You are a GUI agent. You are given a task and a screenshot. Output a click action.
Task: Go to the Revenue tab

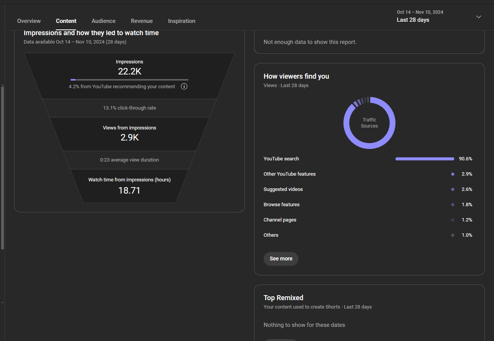(x=142, y=21)
